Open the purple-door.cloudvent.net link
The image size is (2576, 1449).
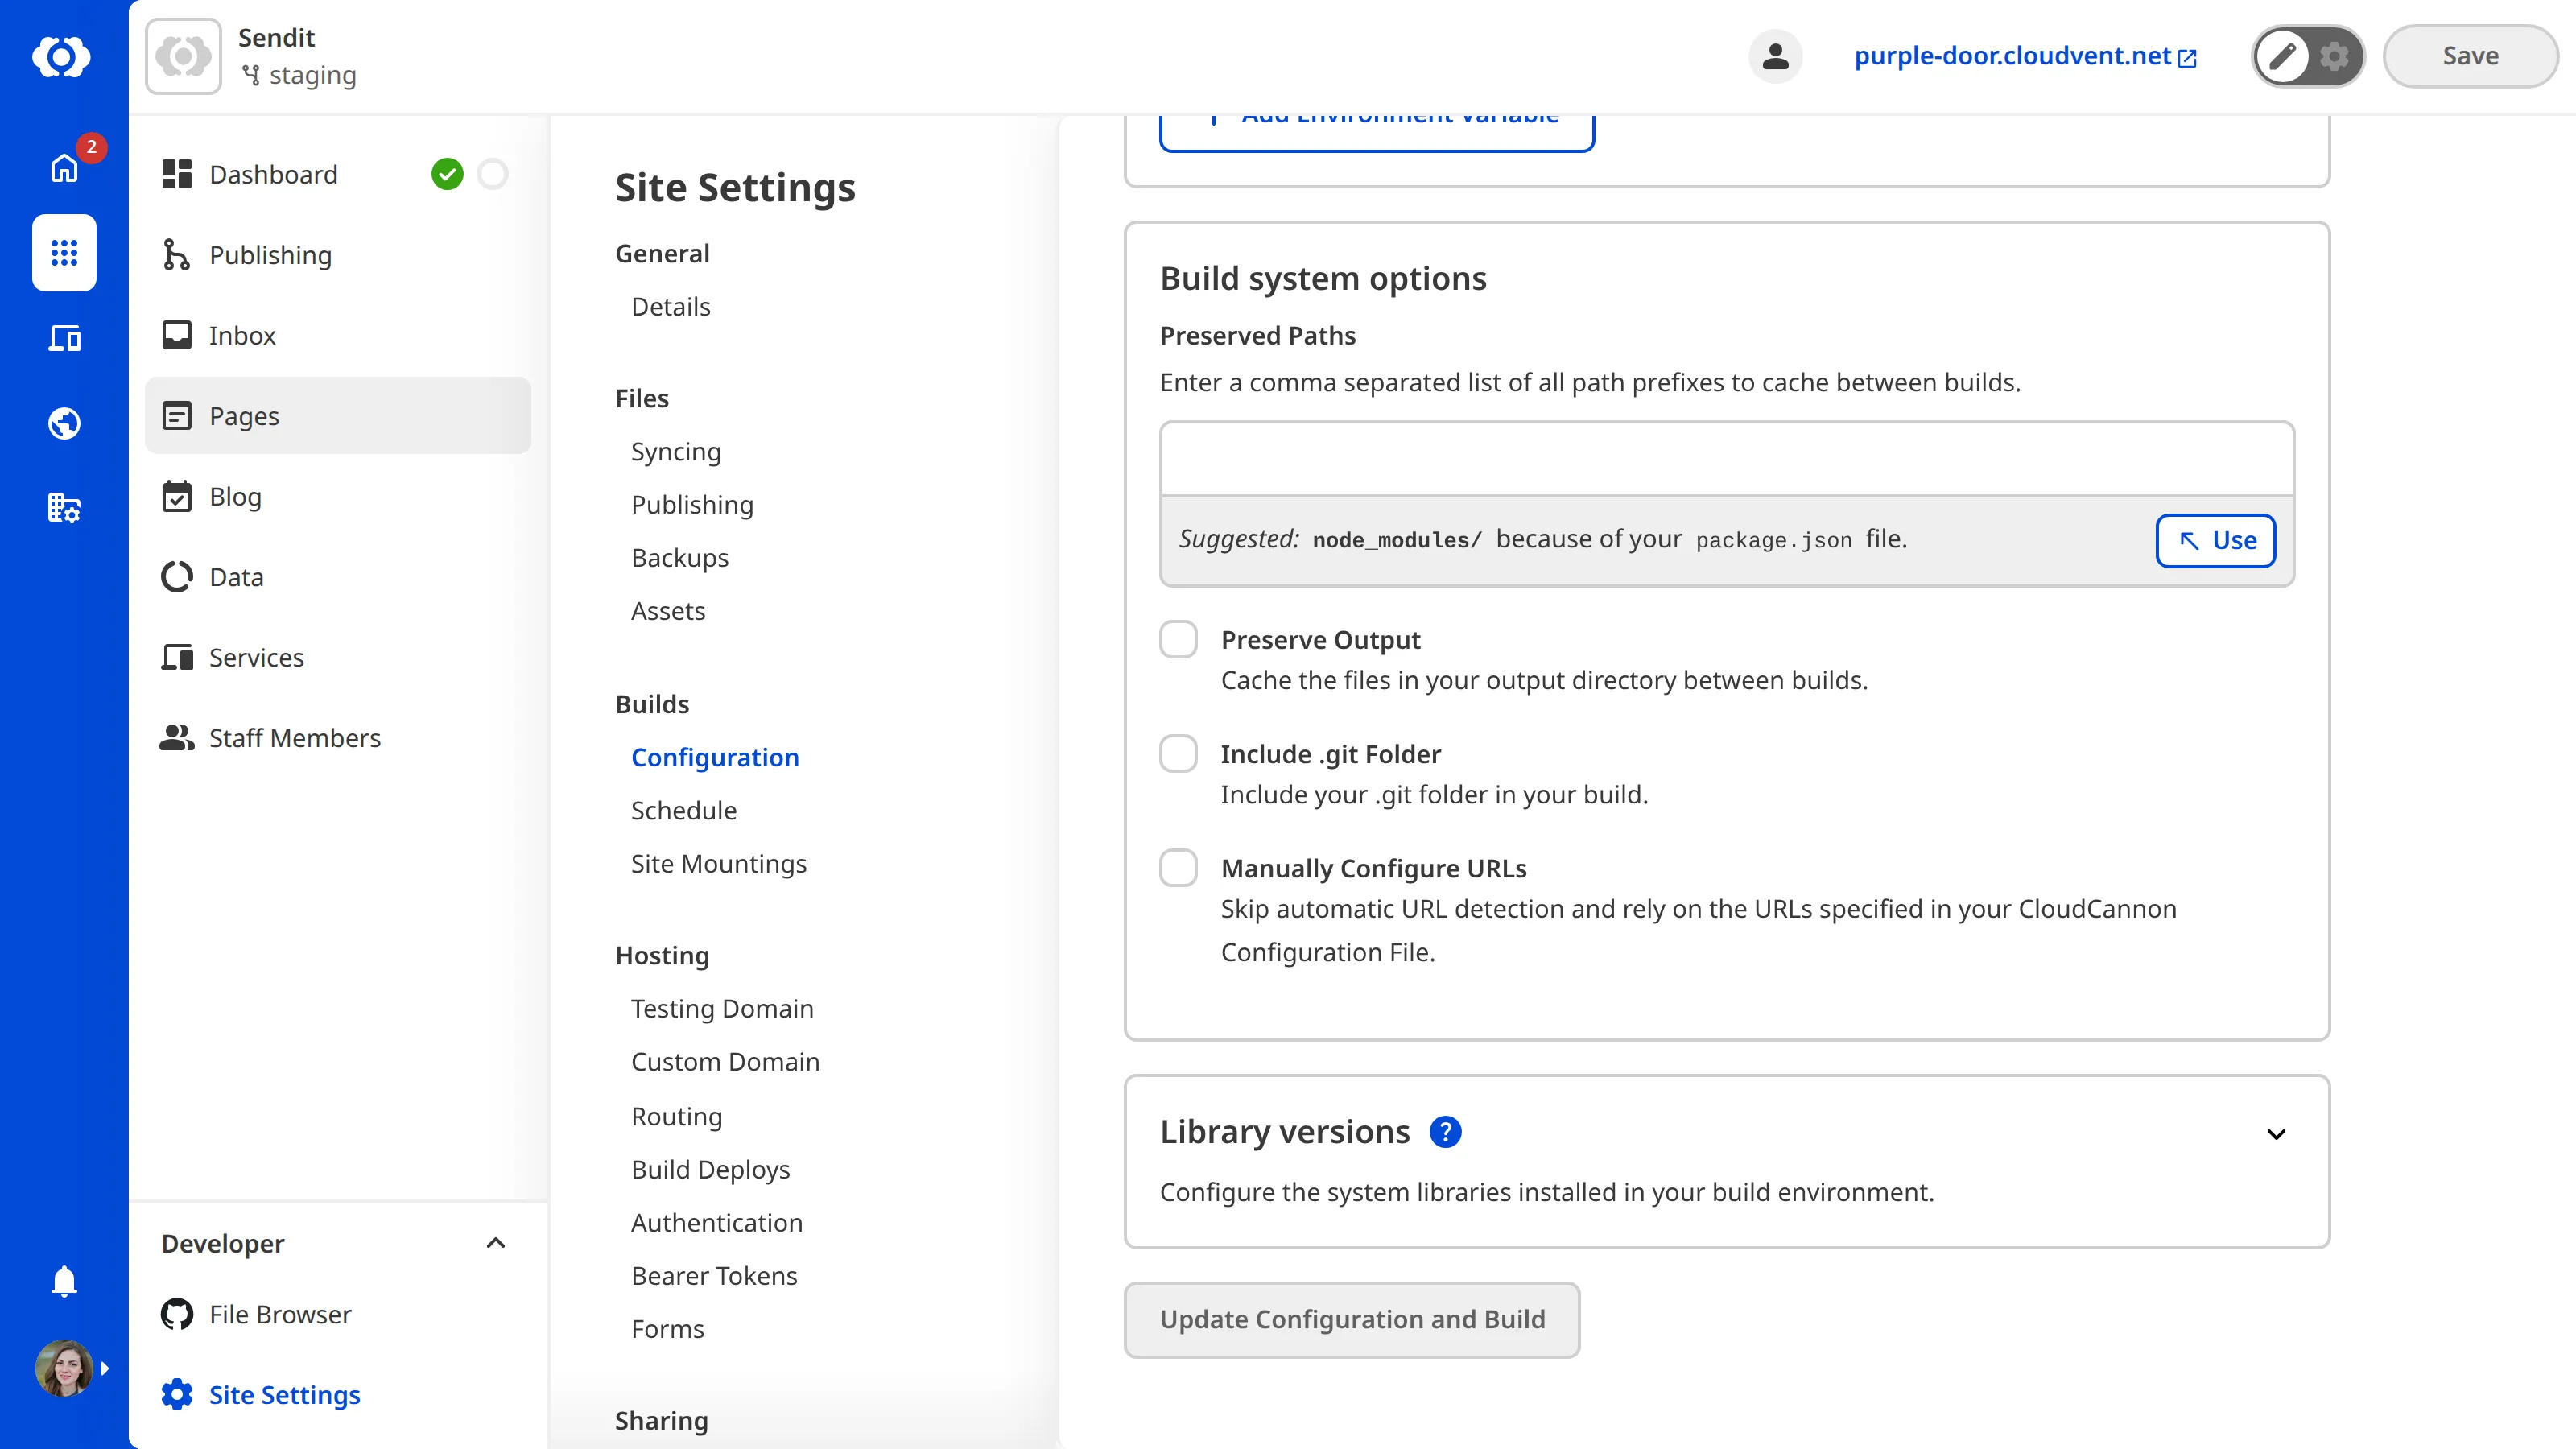(x=2013, y=56)
